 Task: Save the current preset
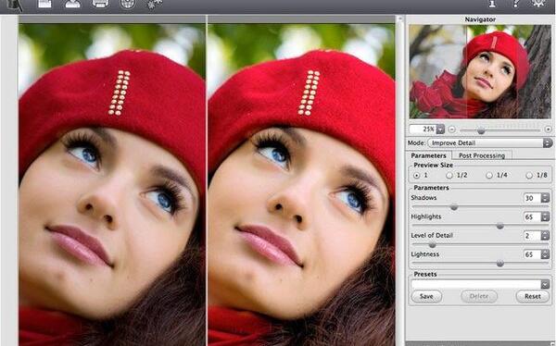click(x=426, y=296)
